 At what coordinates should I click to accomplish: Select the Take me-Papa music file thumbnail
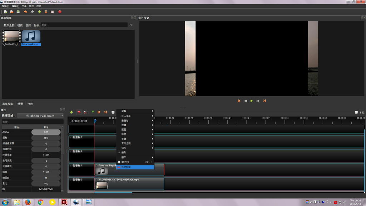tap(31, 36)
